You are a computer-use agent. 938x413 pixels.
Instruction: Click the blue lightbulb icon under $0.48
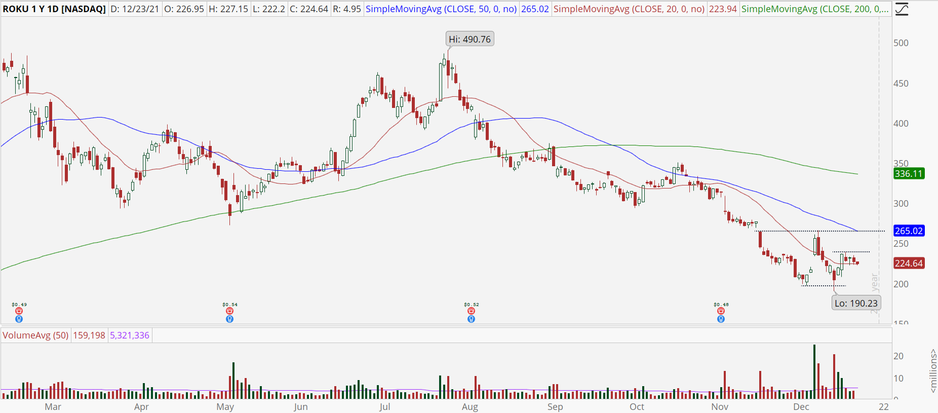721,319
